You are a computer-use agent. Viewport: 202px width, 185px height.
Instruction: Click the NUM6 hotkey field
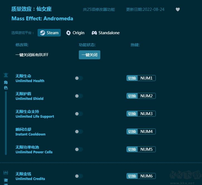147,176
